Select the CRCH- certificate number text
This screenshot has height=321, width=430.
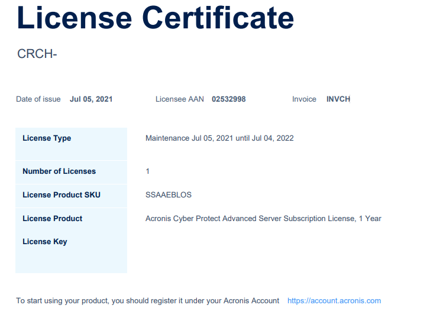coord(37,54)
